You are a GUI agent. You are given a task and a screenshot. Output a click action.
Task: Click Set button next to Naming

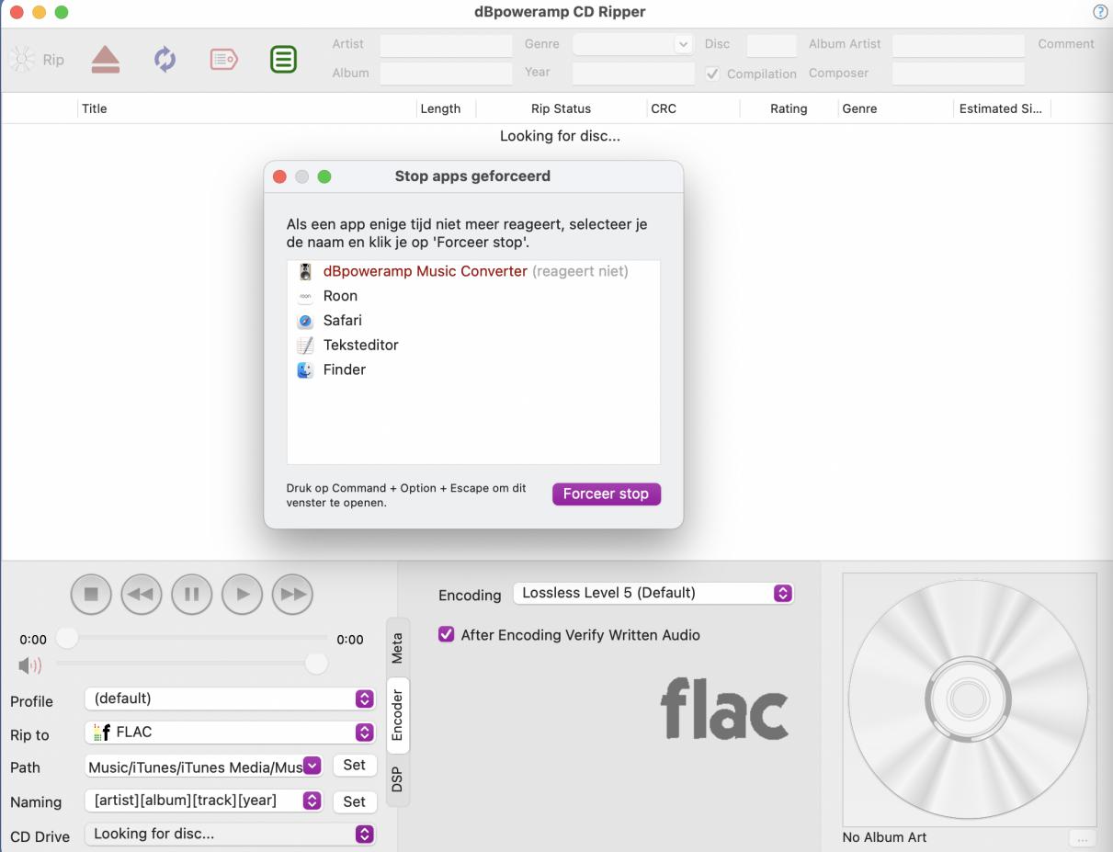coord(354,801)
